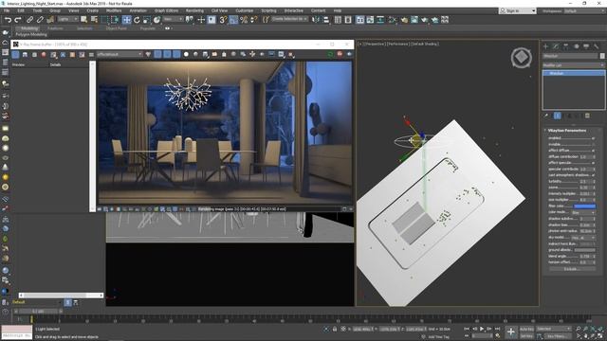Viewport: 607px width, 341px height.
Task: Open the Modifiers menu
Action: pyautogui.click(x=114, y=10)
